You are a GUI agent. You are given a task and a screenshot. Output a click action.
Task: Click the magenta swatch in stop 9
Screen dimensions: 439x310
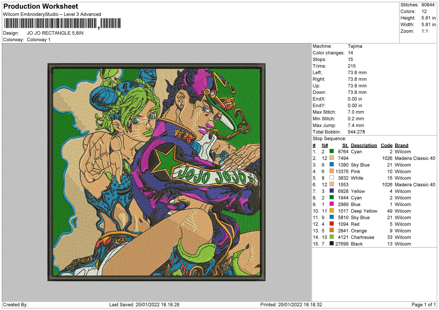point(331,204)
